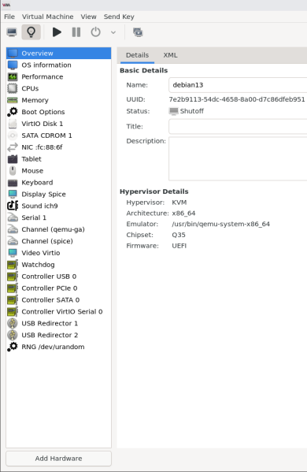Open shutdown options dropdown arrow
The width and height of the screenshot is (307, 472).
coord(113,32)
